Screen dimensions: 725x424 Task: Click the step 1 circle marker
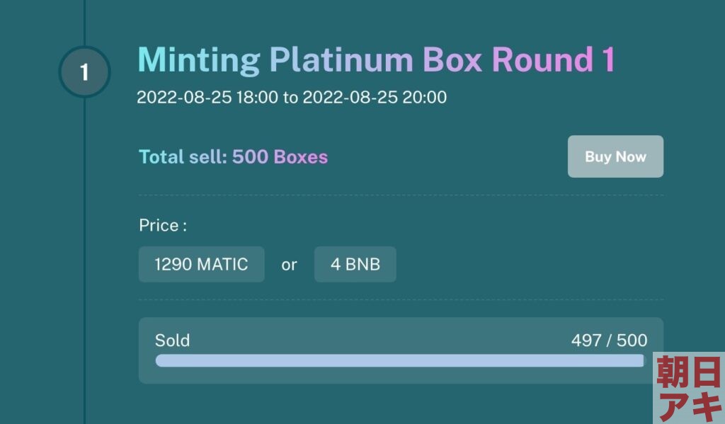(84, 71)
